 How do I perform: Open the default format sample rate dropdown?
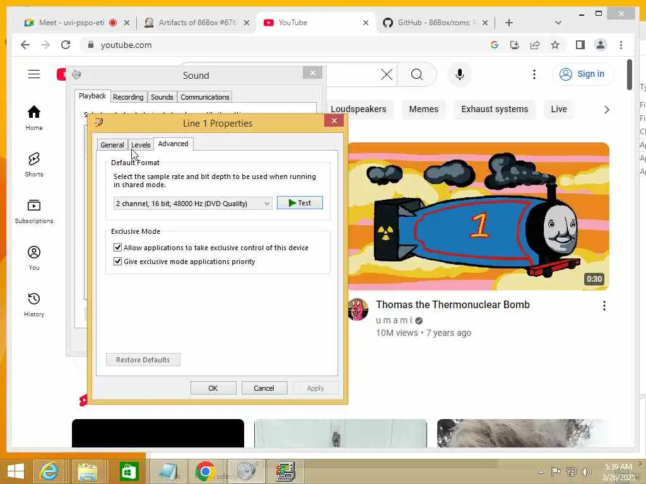192,204
